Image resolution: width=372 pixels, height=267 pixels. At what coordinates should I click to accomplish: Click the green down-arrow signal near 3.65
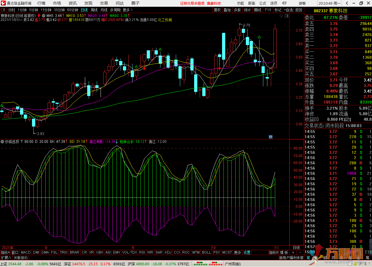click(259, 38)
